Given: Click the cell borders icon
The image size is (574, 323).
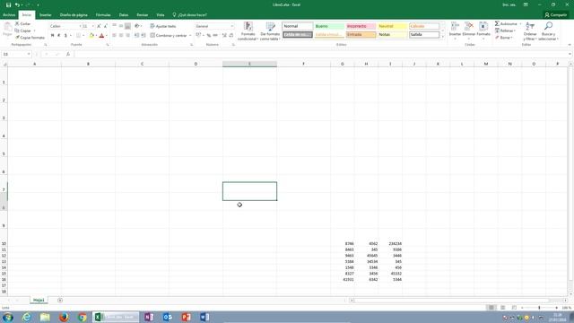Looking at the screenshot, I should pos(78,36).
